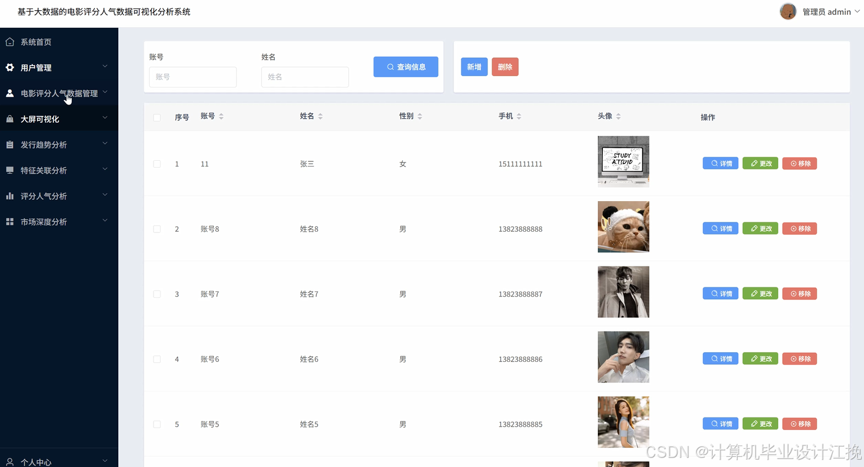
Task: Open the avatar thumbnail in row 账号7
Action: [x=623, y=292]
